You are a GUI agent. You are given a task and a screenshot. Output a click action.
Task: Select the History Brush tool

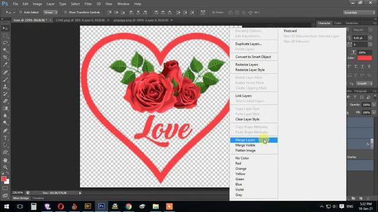pos(5,94)
